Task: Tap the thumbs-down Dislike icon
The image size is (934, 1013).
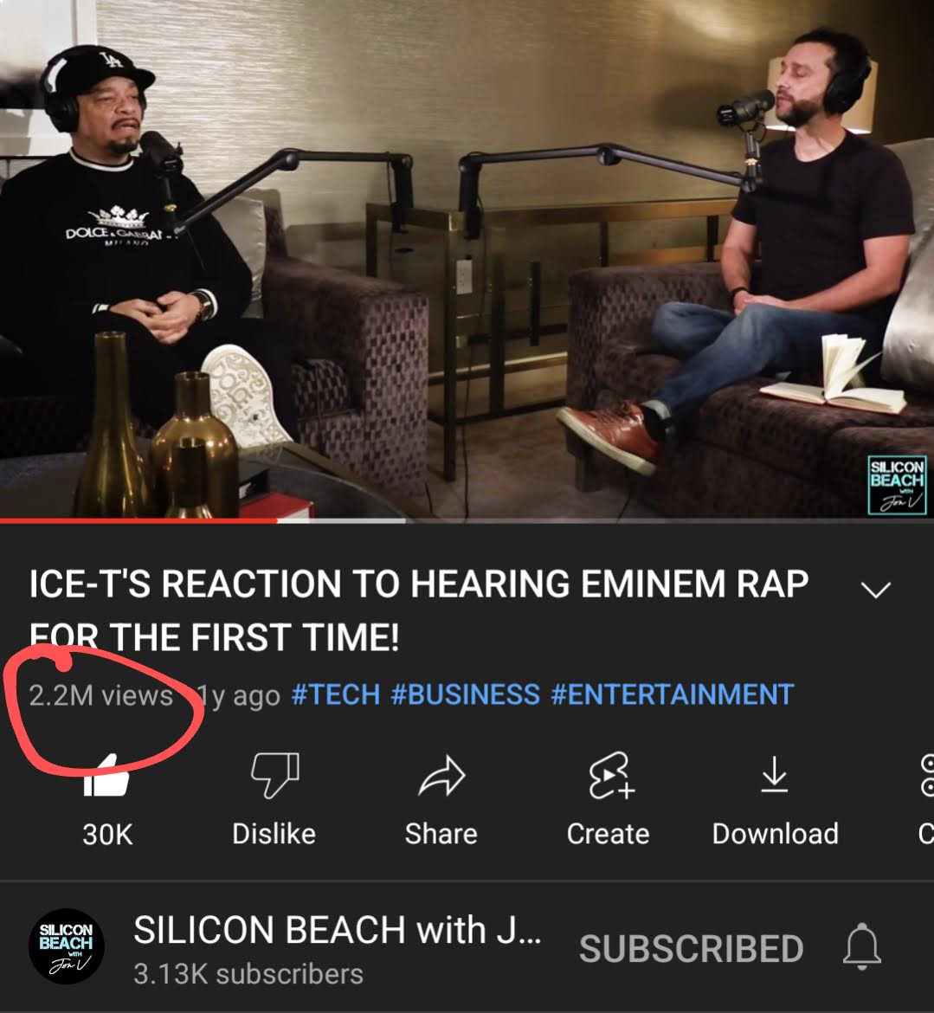Action: (x=274, y=775)
